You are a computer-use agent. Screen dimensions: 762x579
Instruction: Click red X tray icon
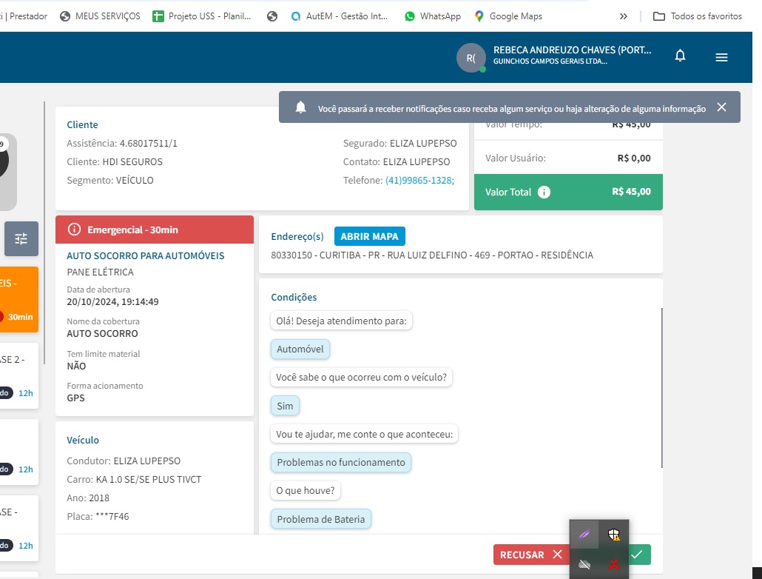(614, 564)
